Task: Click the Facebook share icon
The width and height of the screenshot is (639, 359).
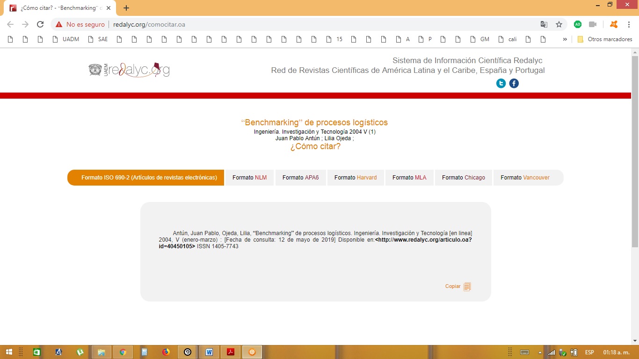Action: tap(514, 84)
